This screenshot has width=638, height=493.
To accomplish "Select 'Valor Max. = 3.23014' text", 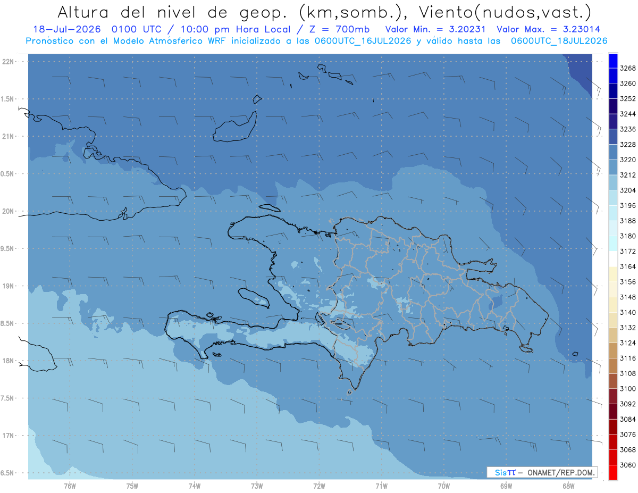I will click(549, 30).
